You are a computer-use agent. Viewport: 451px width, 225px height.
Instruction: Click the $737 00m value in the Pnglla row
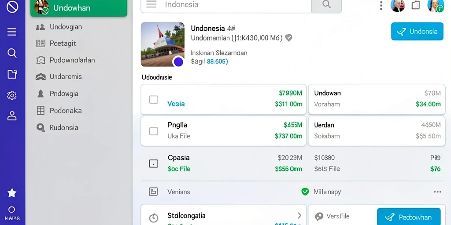[x=288, y=136]
